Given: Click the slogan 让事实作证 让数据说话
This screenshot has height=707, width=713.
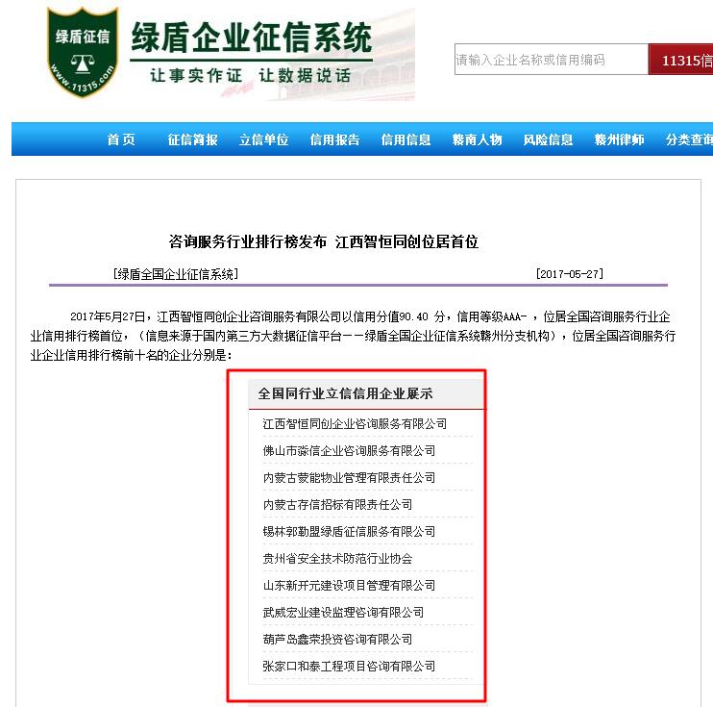Looking at the screenshot, I should (x=251, y=75).
